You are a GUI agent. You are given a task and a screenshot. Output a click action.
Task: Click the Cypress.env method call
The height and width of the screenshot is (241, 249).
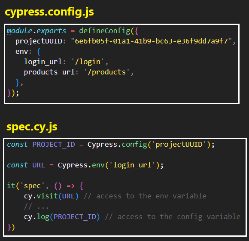pyautogui.click(x=81, y=165)
